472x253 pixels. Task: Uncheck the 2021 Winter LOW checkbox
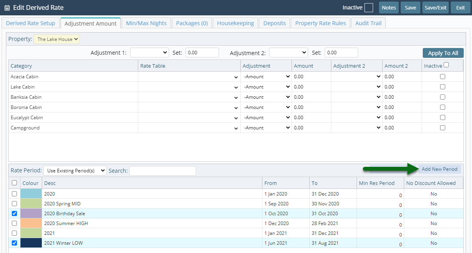coord(14,243)
